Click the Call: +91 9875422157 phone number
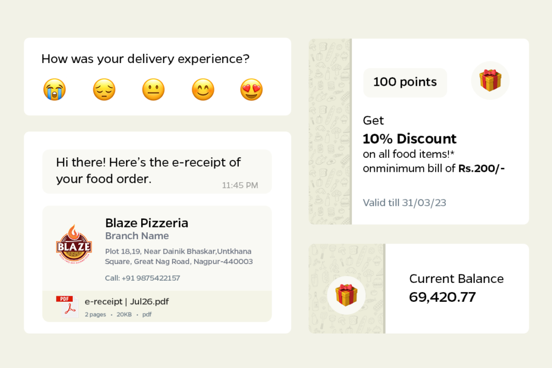The height and width of the screenshot is (368, 552). [142, 278]
